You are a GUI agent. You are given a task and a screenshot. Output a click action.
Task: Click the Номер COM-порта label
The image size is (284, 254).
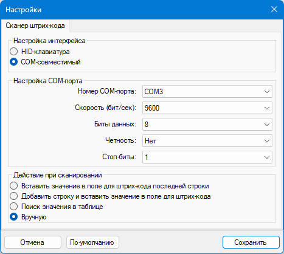[x=107, y=91]
